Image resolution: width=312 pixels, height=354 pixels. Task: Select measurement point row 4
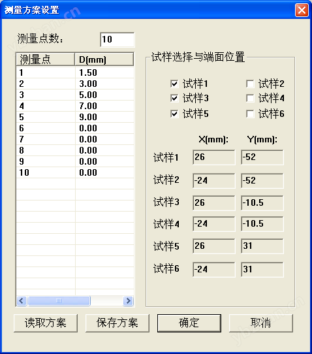click(x=75, y=106)
